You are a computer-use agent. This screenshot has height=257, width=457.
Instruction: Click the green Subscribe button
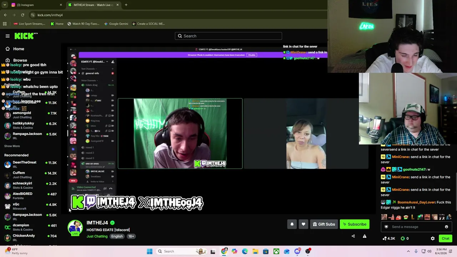tap(355, 224)
